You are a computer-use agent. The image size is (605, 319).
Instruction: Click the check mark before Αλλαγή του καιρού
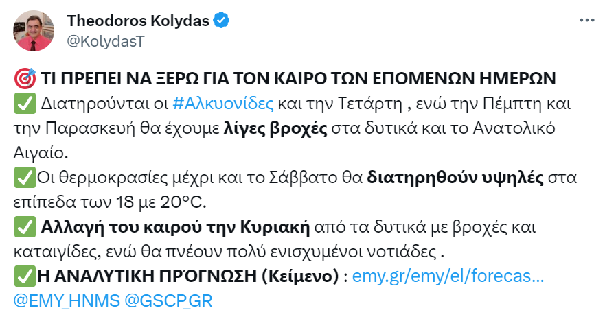[21, 226]
